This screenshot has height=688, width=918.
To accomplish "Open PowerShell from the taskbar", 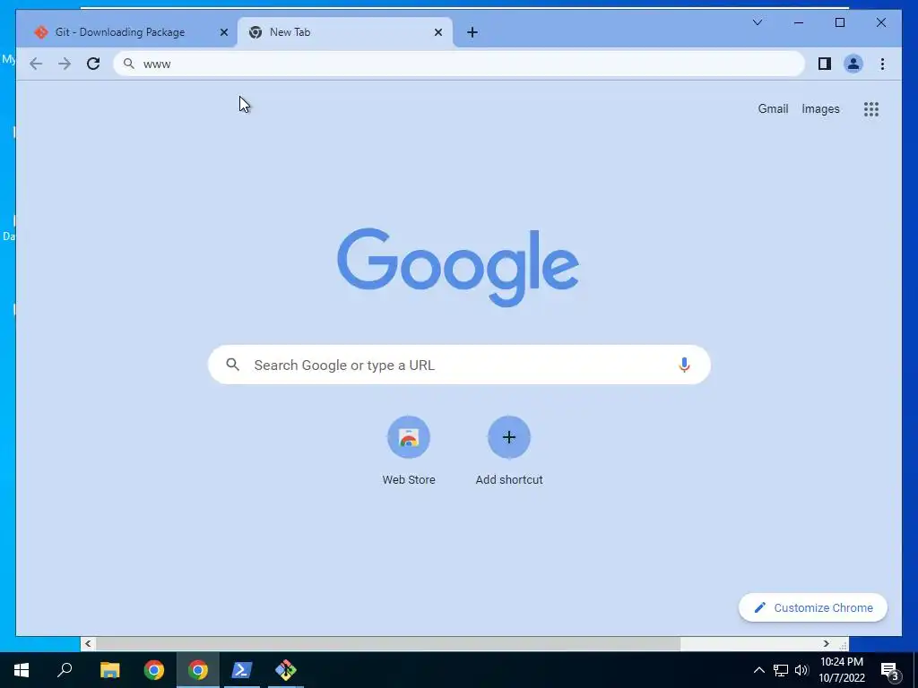I will [242, 670].
